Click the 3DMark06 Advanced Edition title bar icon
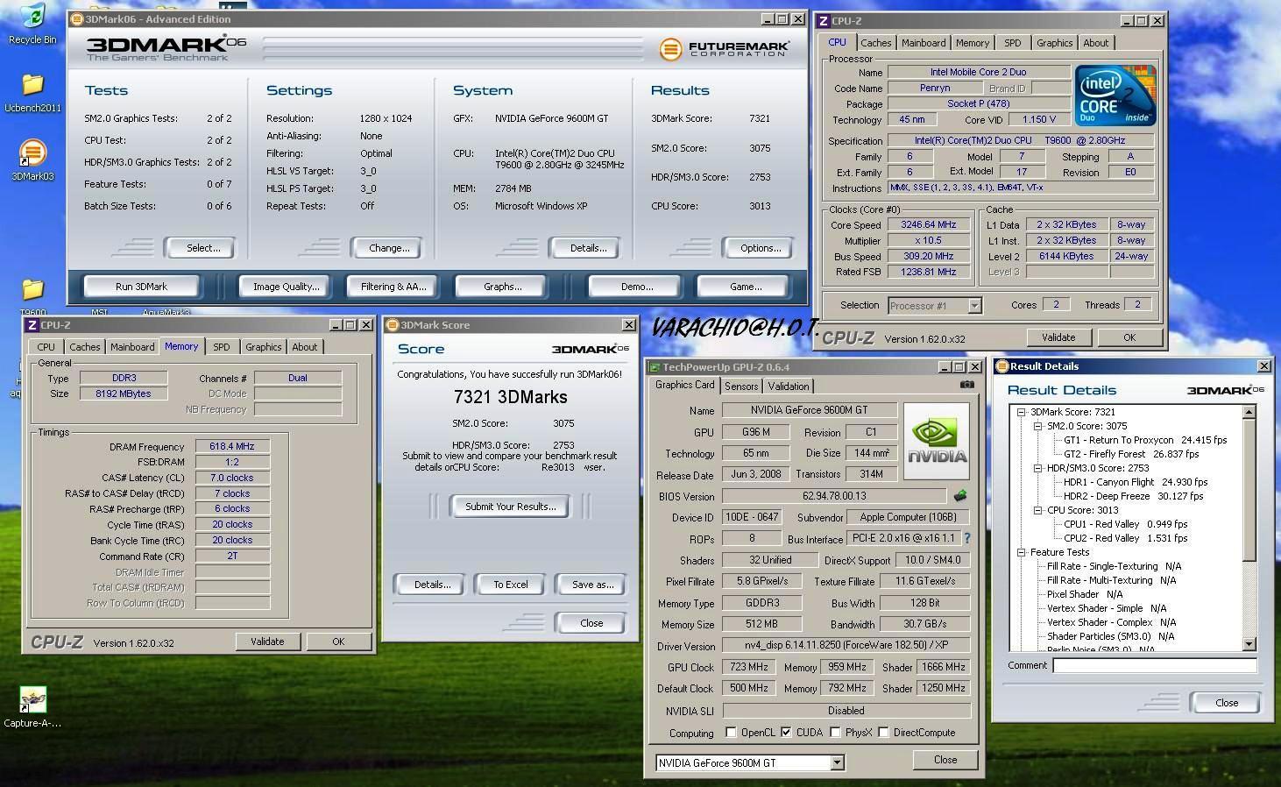1281x787 pixels. [x=76, y=18]
